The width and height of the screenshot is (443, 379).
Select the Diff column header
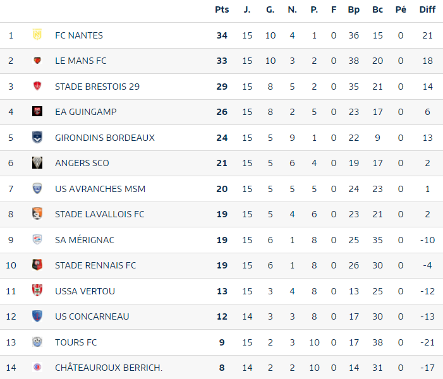click(x=427, y=9)
